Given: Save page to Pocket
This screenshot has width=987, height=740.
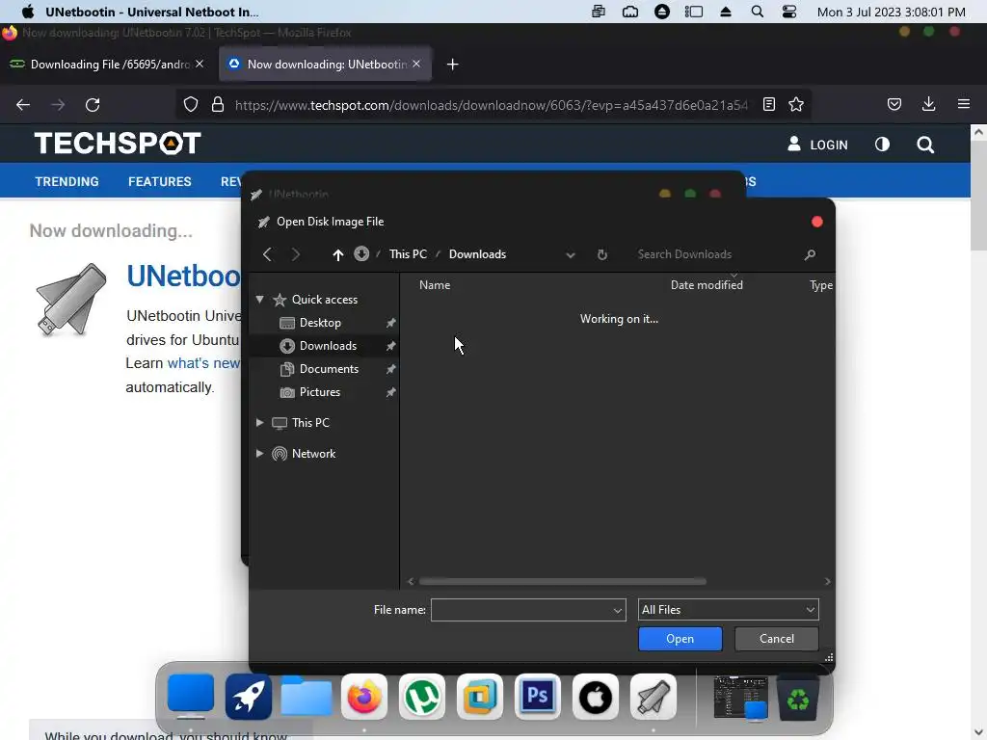Looking at the screenshot, I should click(894, 104).
